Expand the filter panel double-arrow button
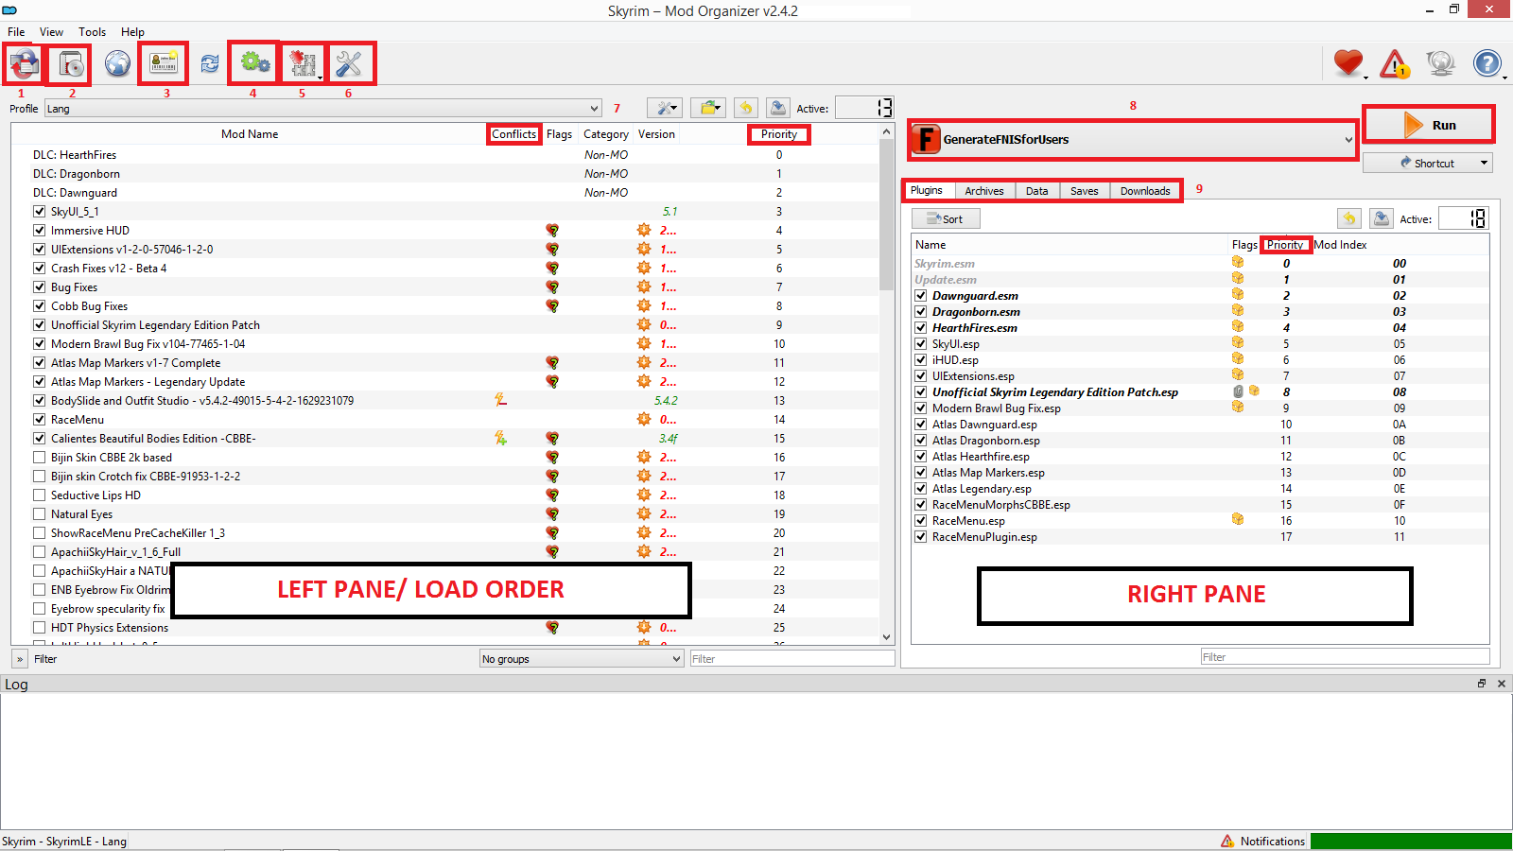Viewport: 1513px width, 851px height. 20,659
